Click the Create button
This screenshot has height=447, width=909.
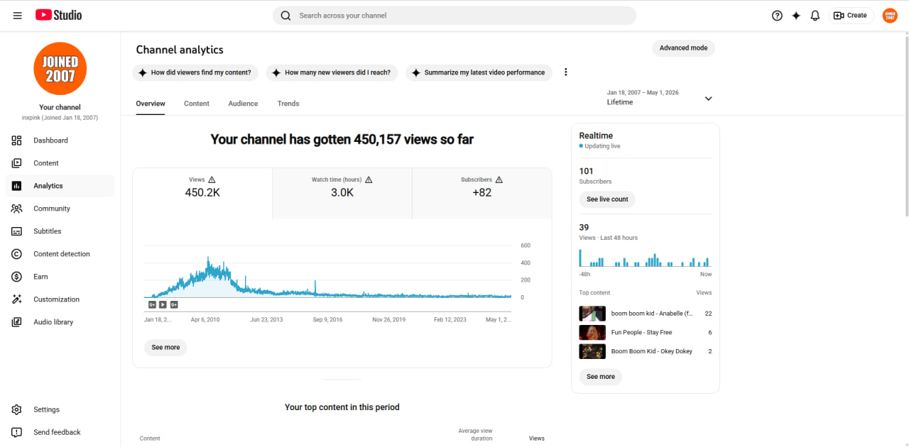[851, 15]
